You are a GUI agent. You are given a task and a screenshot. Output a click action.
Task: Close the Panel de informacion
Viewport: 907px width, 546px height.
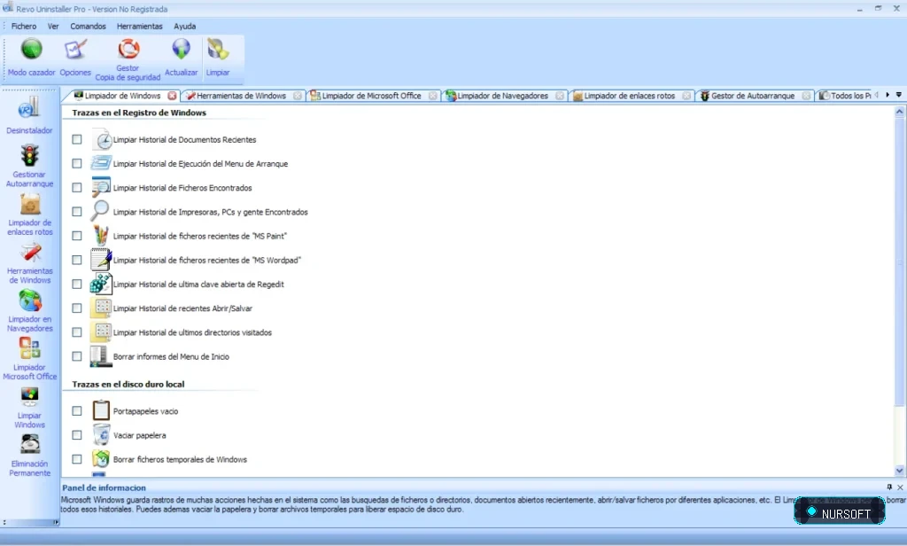click(900, 487)
